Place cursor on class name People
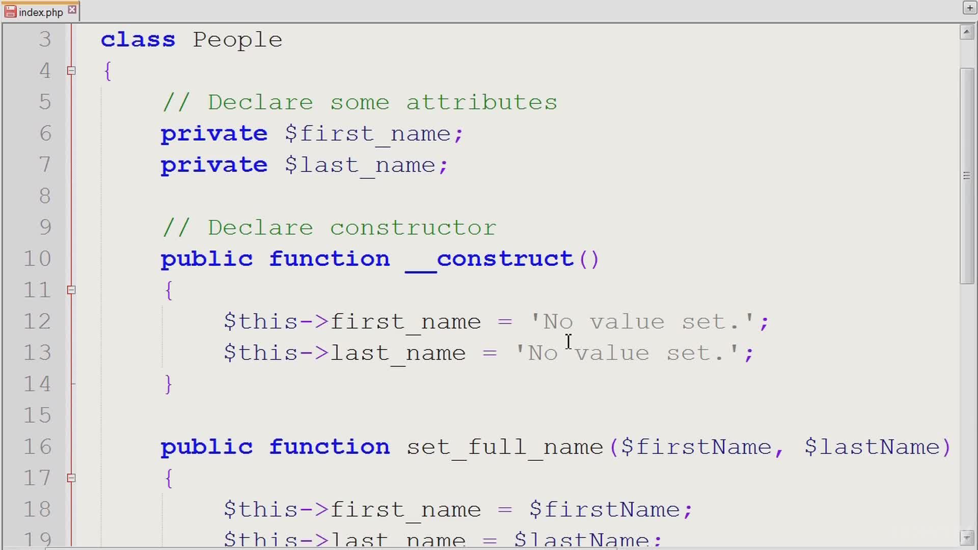This screenshot has height=550, width=978. click(237, 40)
